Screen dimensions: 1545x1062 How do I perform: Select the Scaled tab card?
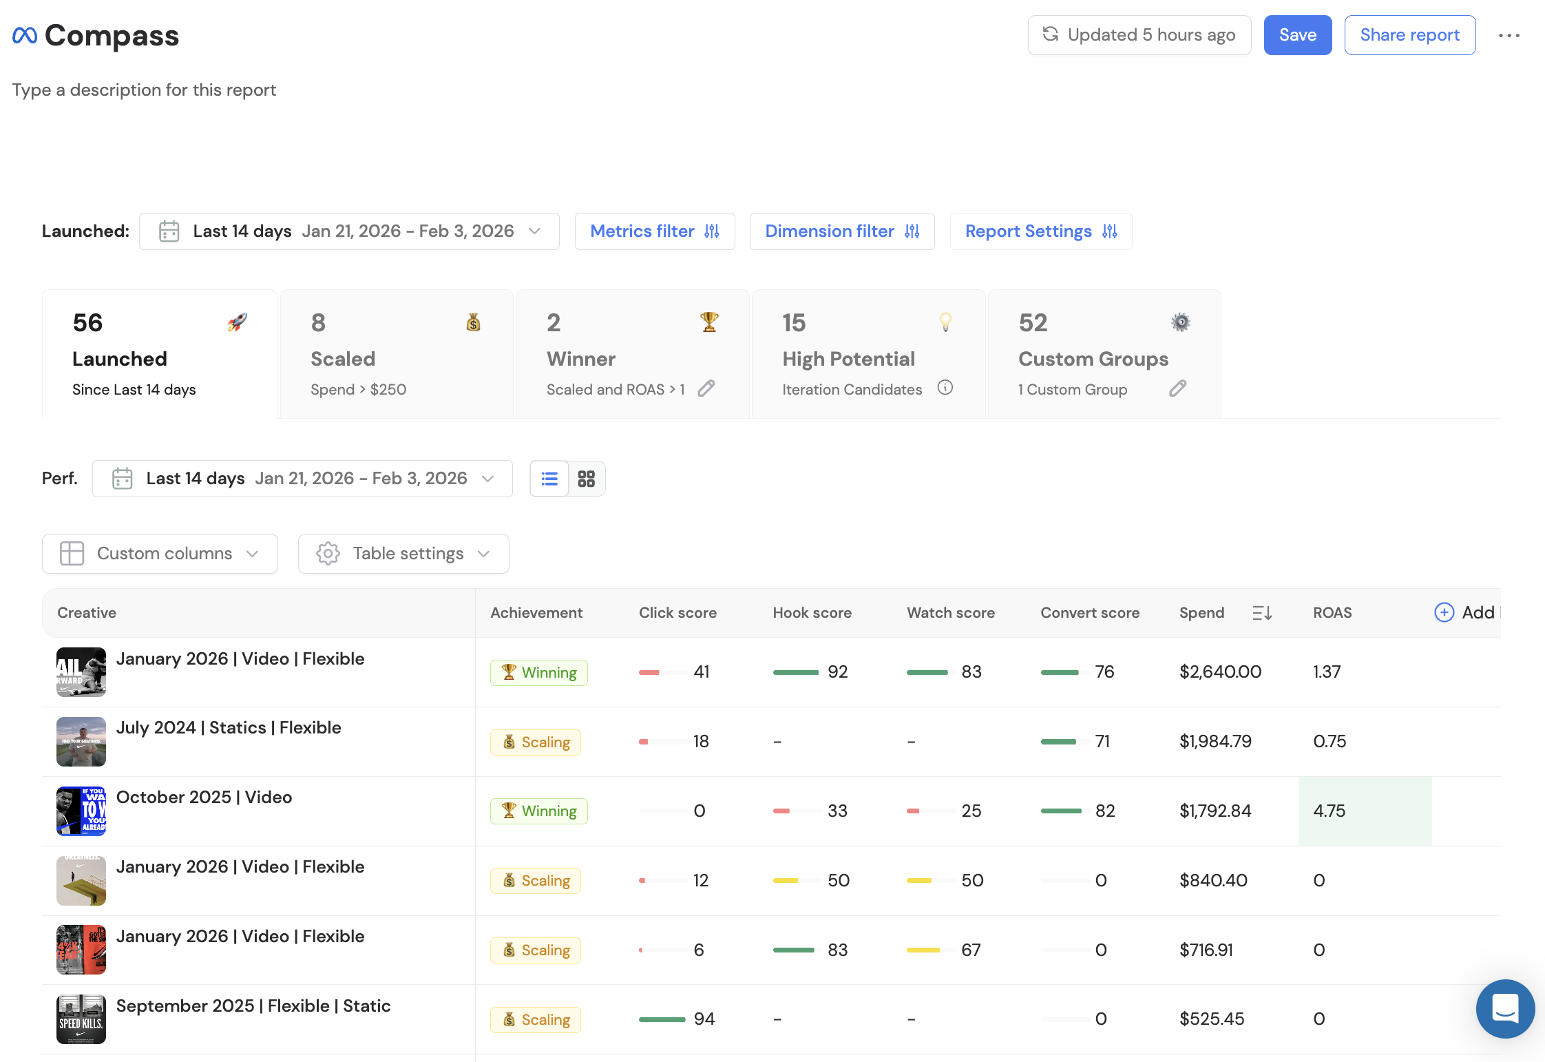click(397, 354)
